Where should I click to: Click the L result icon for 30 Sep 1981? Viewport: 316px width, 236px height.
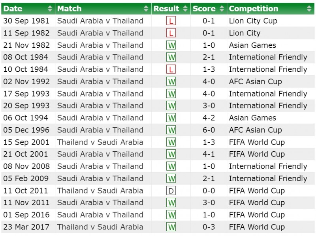pos(171,21)
